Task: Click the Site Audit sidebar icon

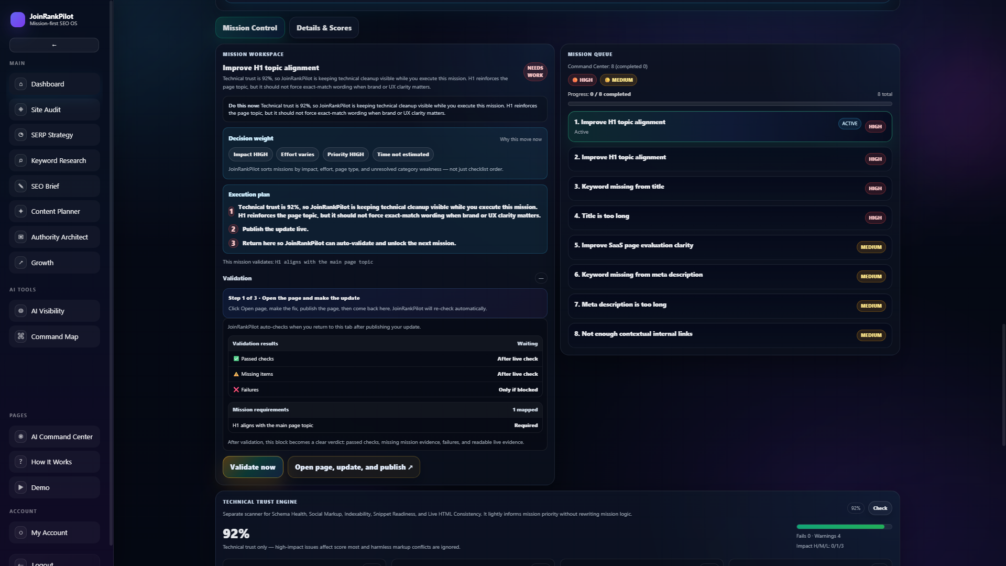Action: tap(21, 110)
